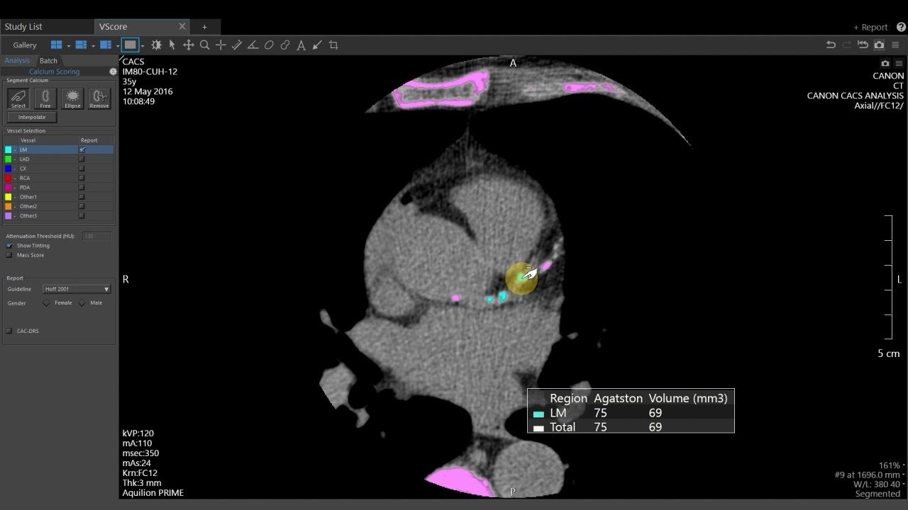Check the Other1 report checkbox

click(82, 197)
